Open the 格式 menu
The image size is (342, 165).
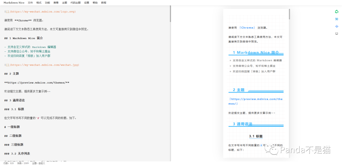39,3
